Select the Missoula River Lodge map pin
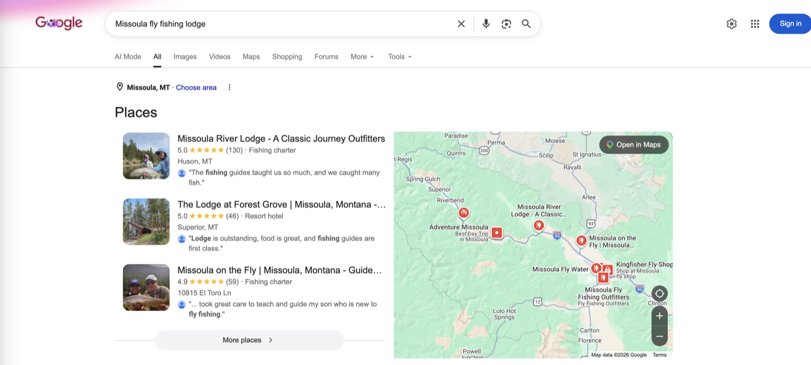Viewport: 811px width, 365px height. tap(539, 225)
